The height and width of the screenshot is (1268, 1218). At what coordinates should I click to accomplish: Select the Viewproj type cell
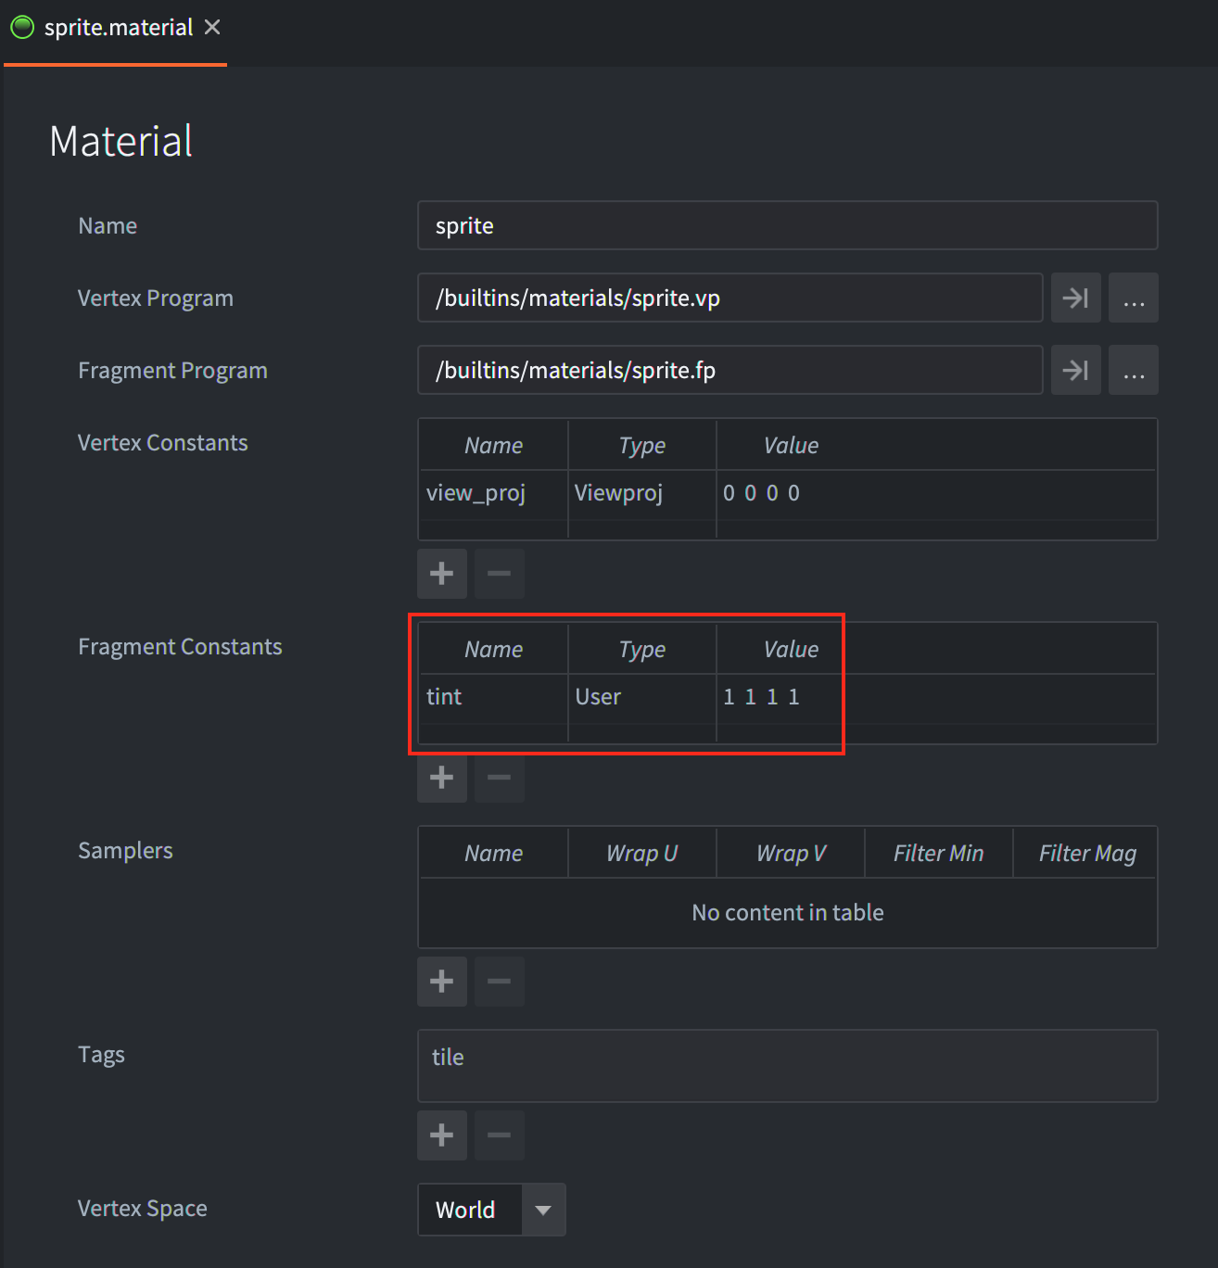pos(641,493)
